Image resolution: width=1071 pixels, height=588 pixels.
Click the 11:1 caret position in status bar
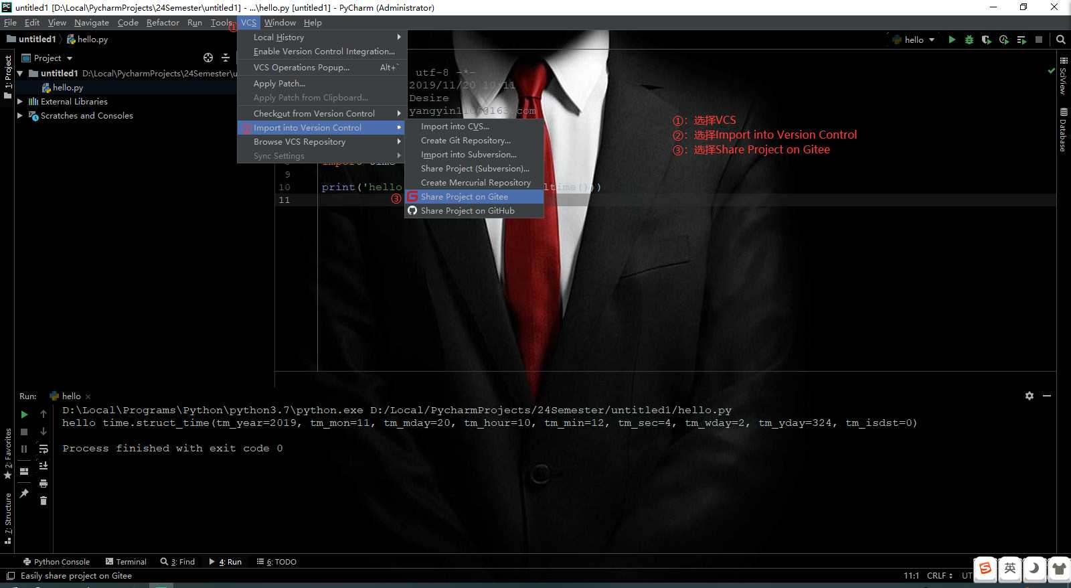[911, 576]
